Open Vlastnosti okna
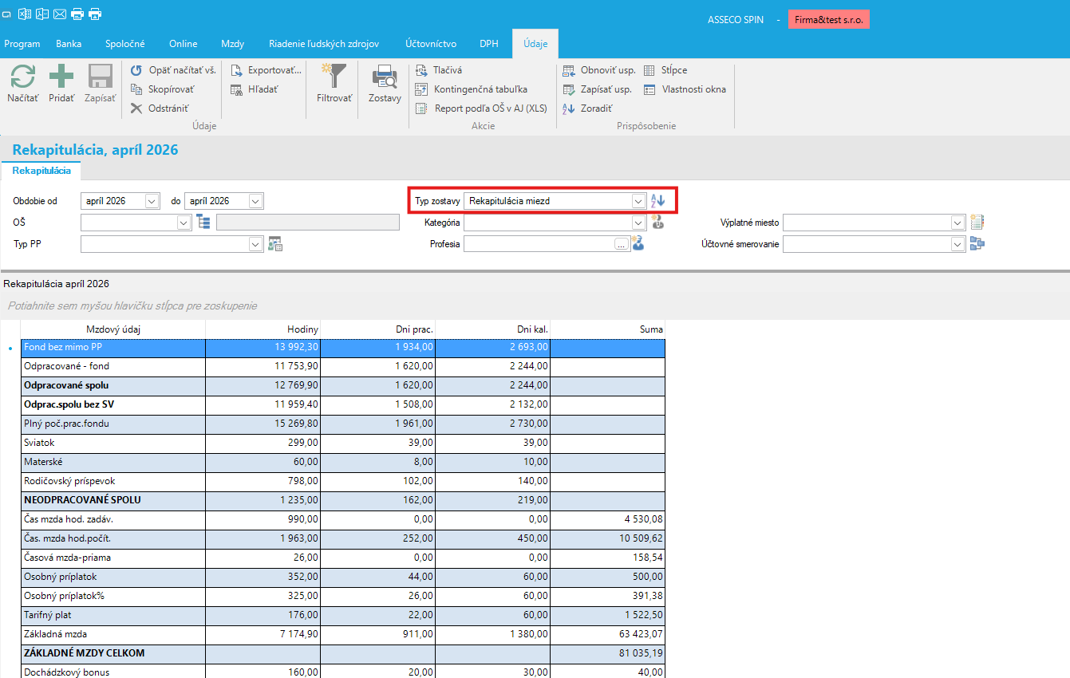 pyautogui.click(x=685, y=89)
